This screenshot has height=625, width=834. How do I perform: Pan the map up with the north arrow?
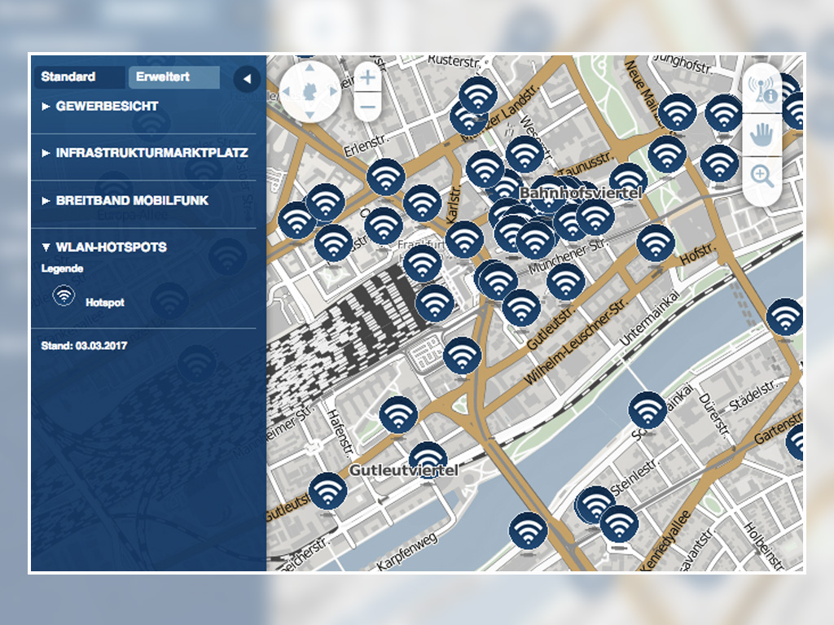(x=310, y=70)
